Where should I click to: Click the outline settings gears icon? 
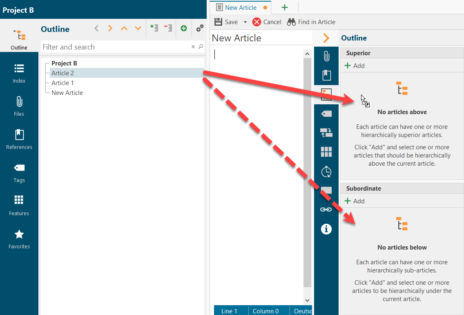click(x=200, y=28)
